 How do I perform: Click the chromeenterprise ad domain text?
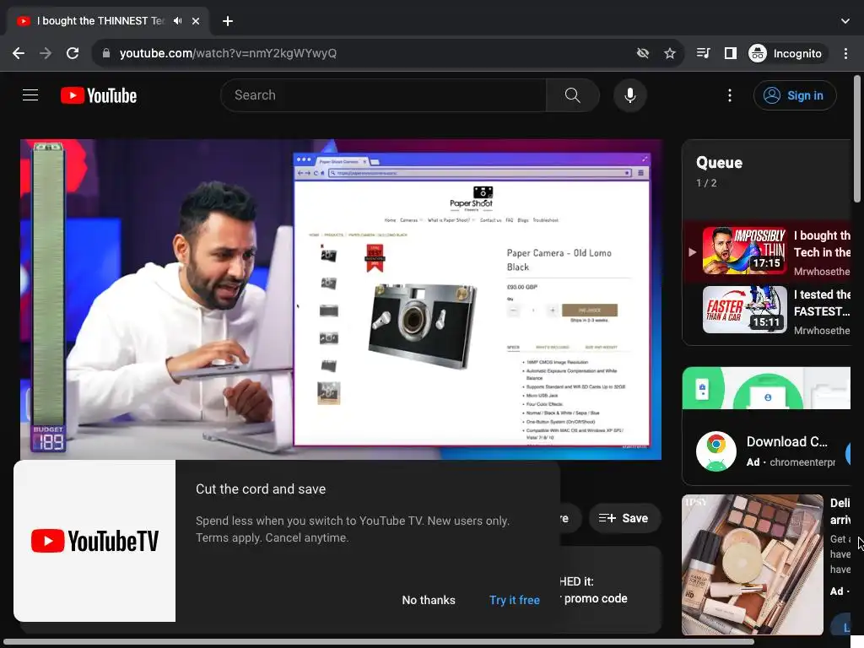click(802, 462)
